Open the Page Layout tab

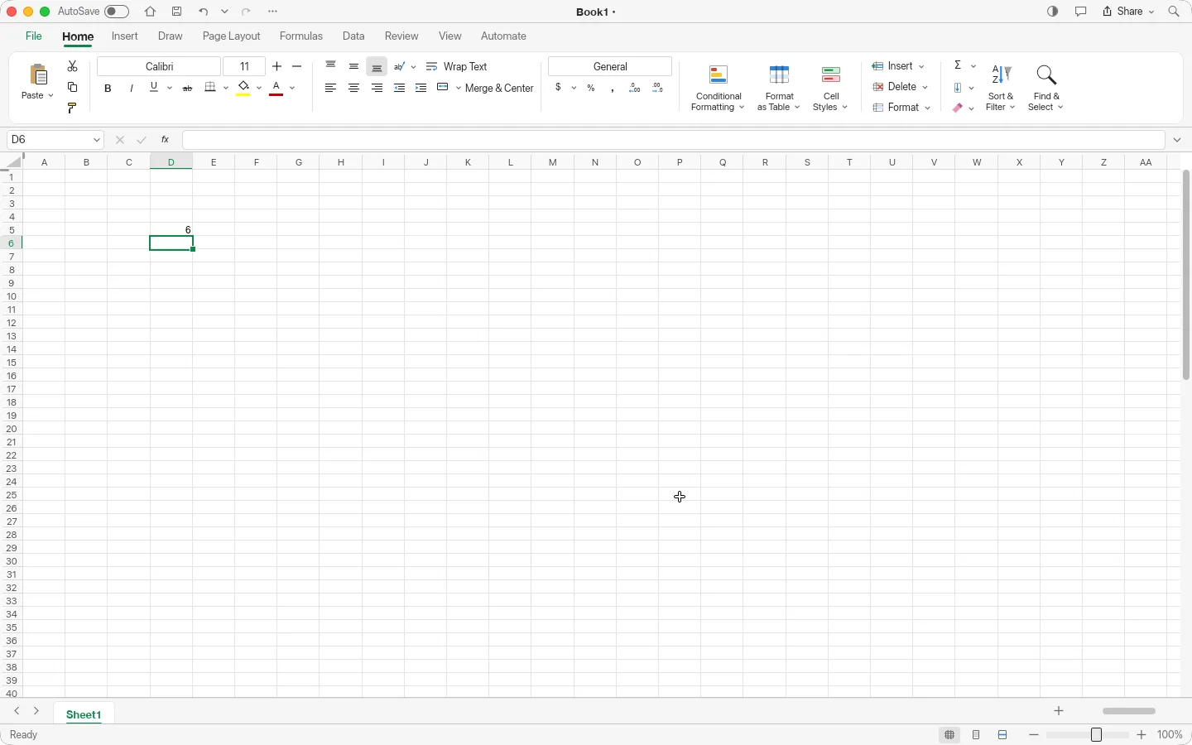coord(232,36)
